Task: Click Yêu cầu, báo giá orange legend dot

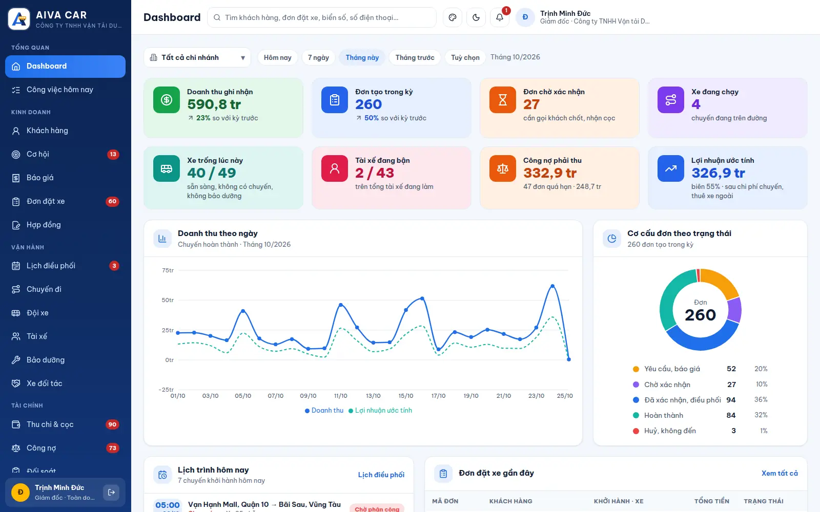Action: pyautogui.click(x=636, y=369)
